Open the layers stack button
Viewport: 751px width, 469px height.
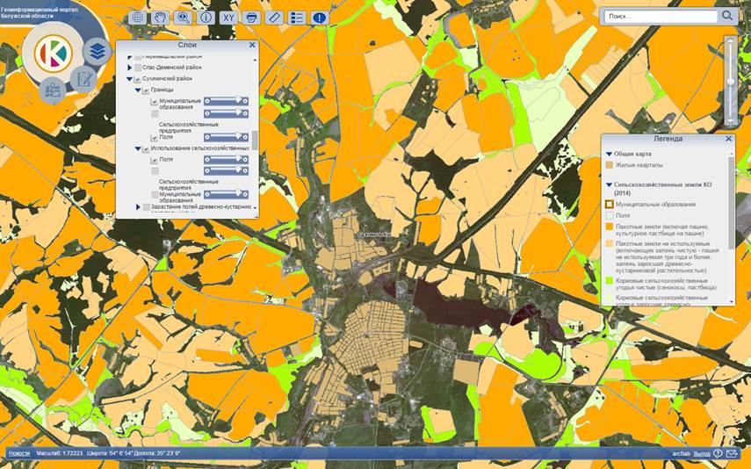tap(97, 52)
